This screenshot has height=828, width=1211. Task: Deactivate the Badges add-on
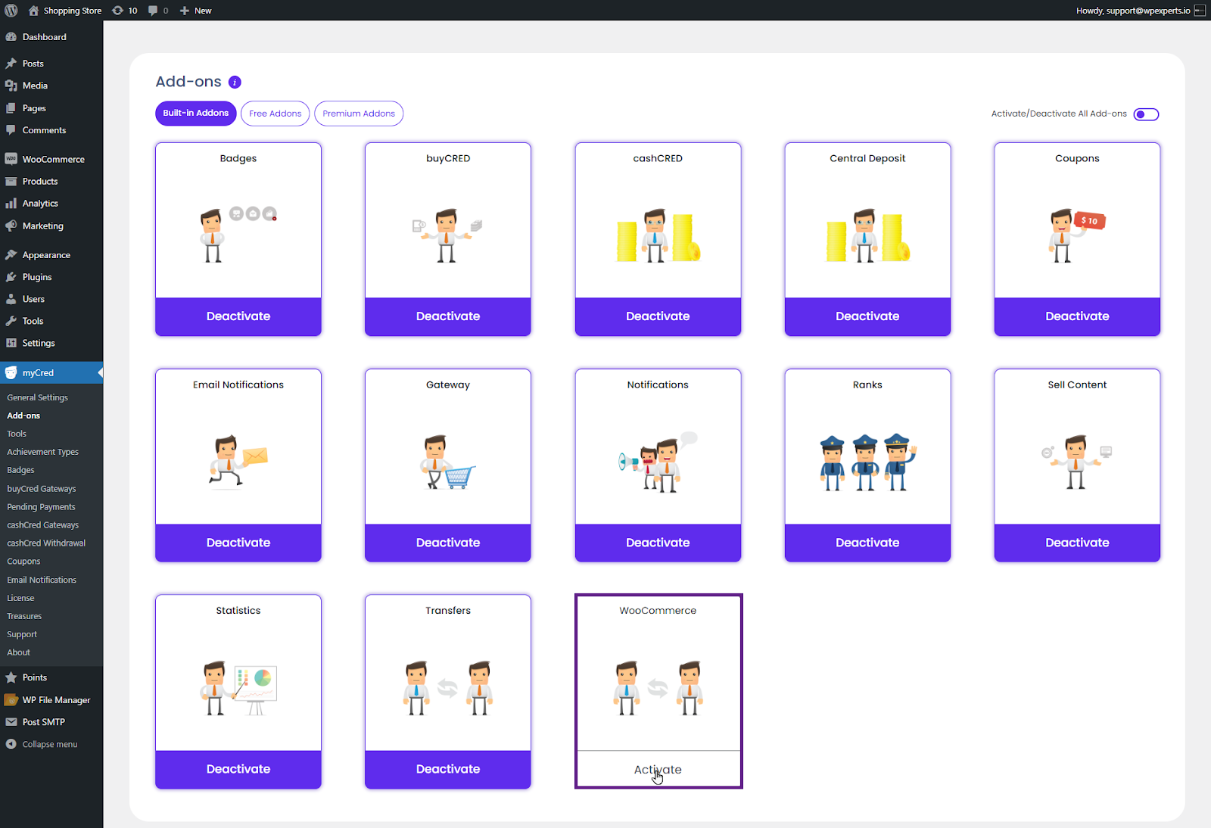pos(238,316)
